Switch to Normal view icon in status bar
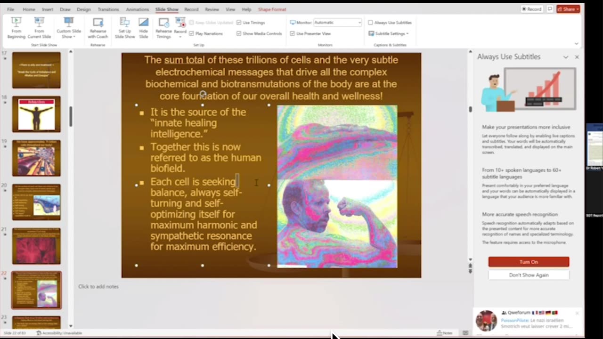The width and height of the screenshot is (603, 339). click(x=465, y=333)
